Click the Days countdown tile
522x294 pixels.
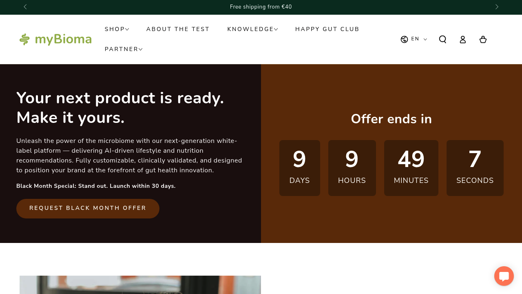click(x=299, y=168)
